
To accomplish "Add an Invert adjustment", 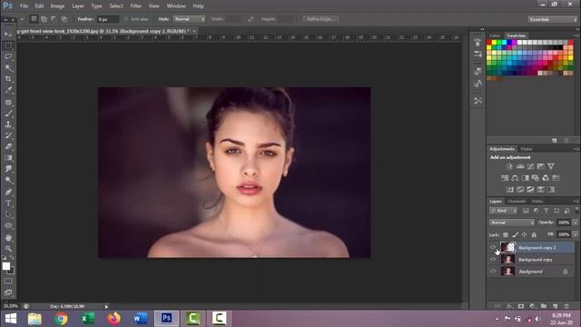I will pyautogui.click(x=510, y=190).
